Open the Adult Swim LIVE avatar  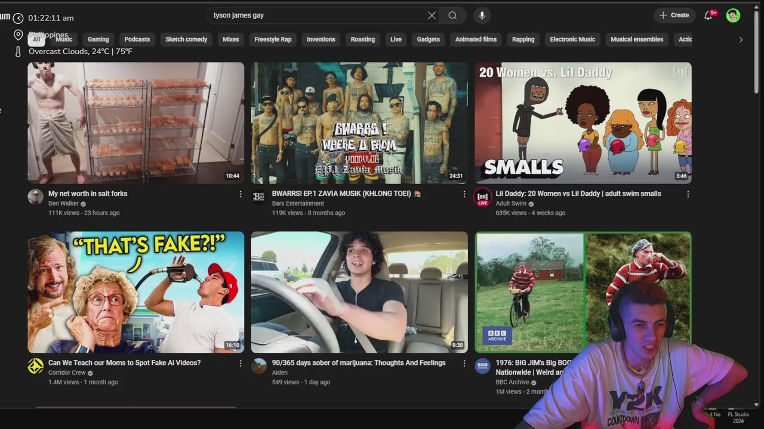coord(483,197)
